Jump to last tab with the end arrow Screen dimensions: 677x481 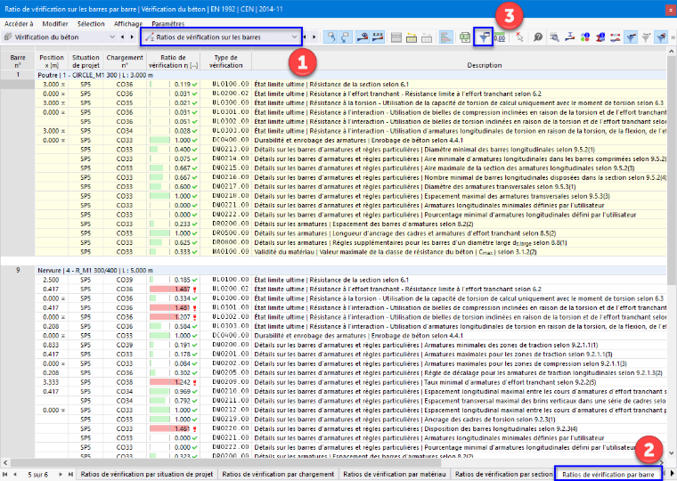[70, 474]
